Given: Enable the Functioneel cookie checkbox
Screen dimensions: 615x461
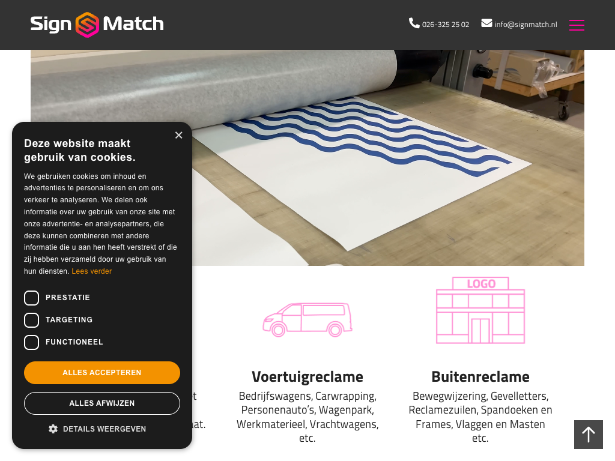Looking at the screenshot, I should coord(31,342).
